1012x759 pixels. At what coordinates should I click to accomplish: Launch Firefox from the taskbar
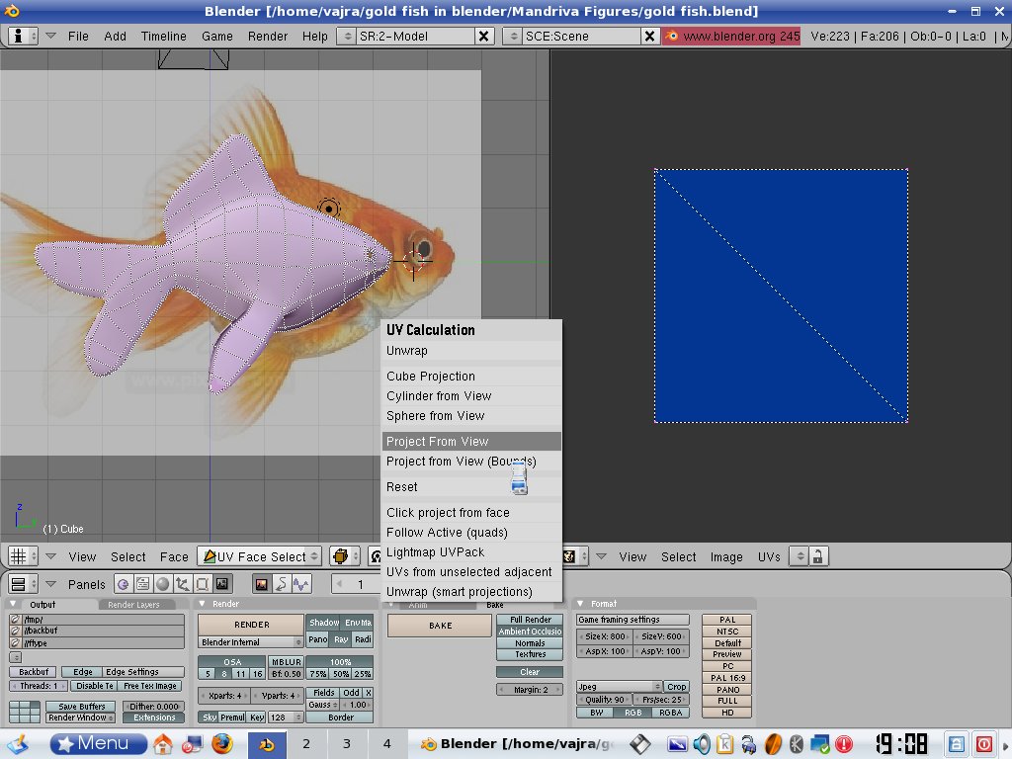click(221, 743)
